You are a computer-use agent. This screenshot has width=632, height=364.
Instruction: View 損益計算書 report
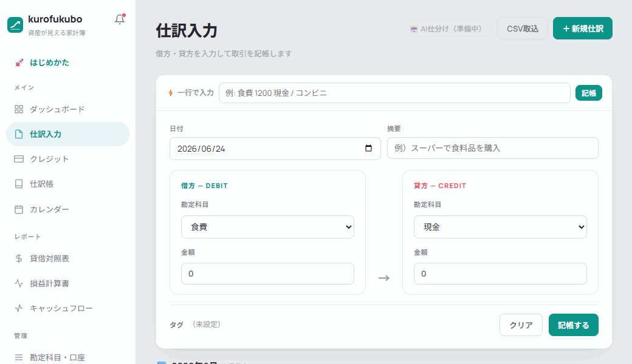[67, 283]
